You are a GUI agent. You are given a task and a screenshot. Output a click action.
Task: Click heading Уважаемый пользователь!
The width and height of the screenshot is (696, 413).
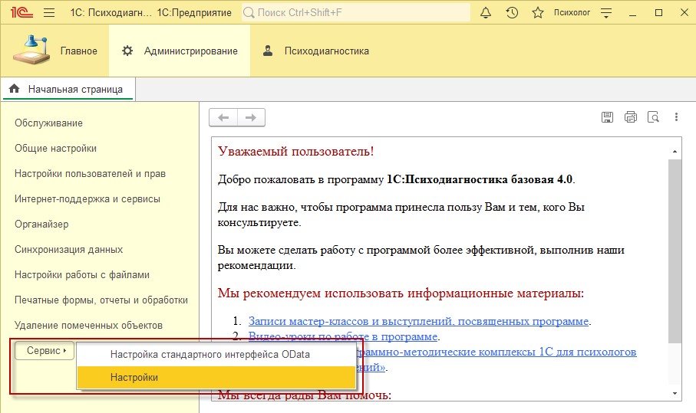tap(296, 151)
